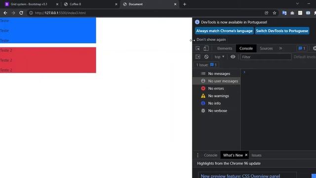Viewport: 316px width, 178px height.
Task: Click Don't show again
Action: (211, 40)
